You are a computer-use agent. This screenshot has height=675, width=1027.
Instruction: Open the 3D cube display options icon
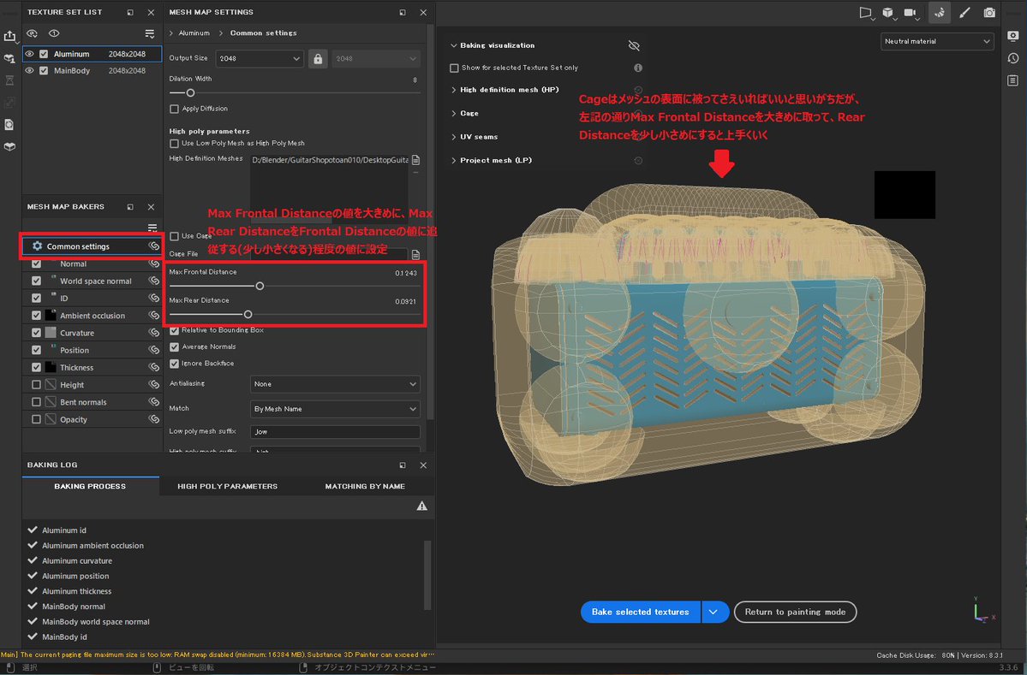(888, 13)
